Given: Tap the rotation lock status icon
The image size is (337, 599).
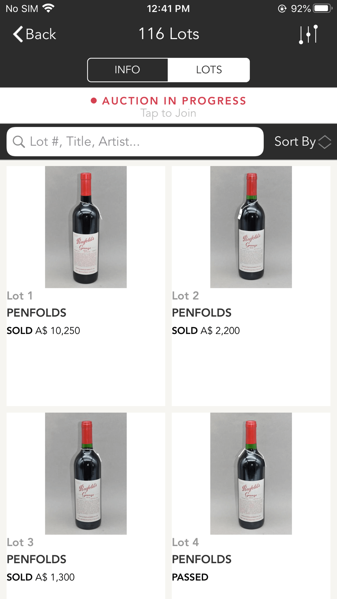Looking at the screenshot, I should pos(282,8).
